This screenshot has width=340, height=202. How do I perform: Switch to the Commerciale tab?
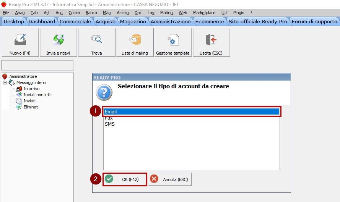[x=75, y=22]
